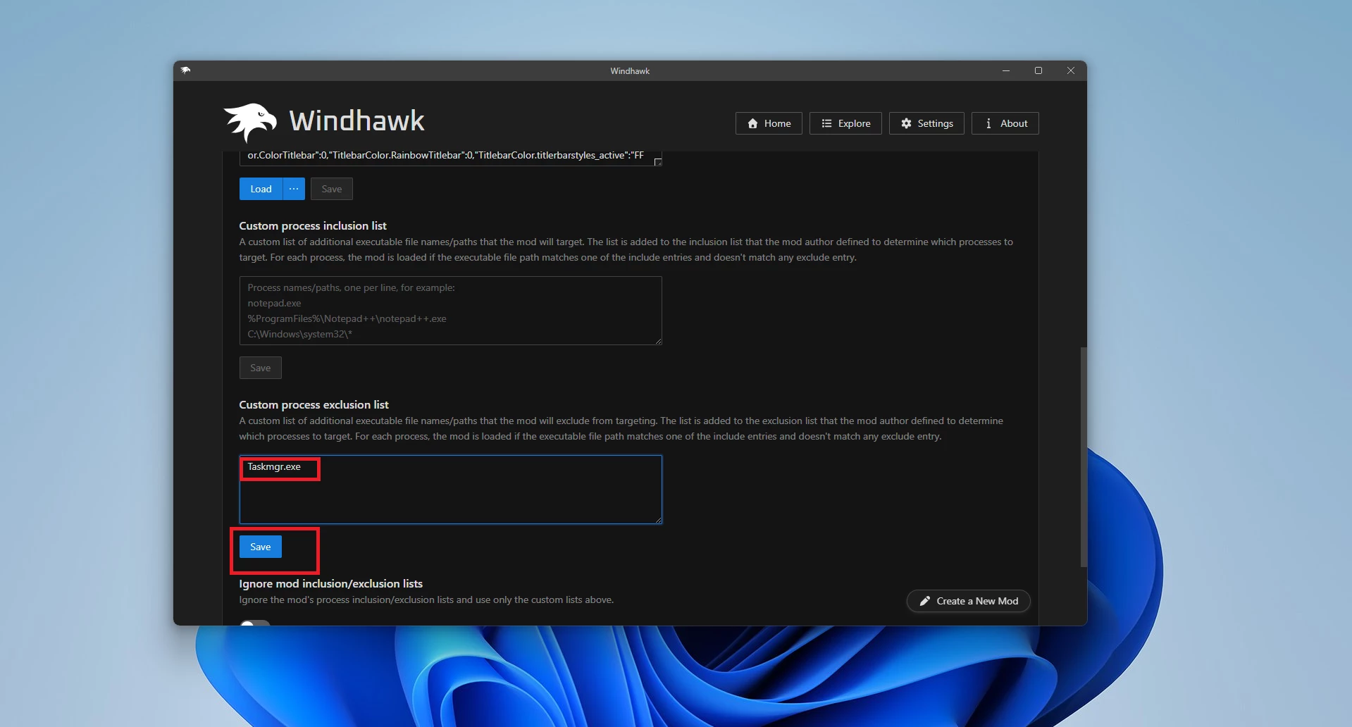Click the Save button next to Load
The image size is (1352, 727).
332,189
